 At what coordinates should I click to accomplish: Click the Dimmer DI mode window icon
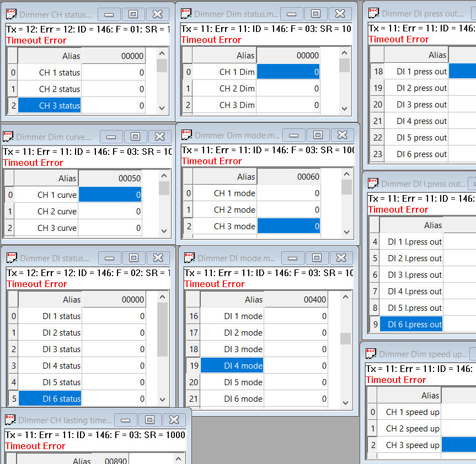pyautogui.click(x=189, y=258)
